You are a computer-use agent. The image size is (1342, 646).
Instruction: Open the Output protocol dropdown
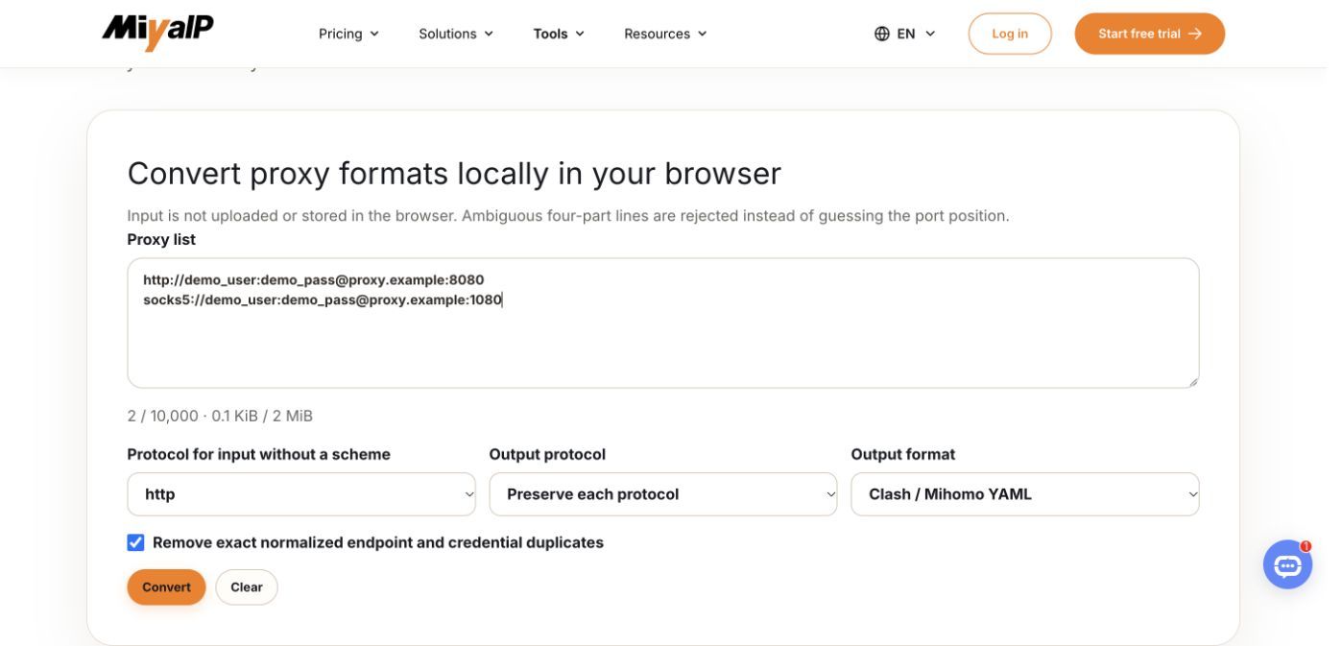663,494
